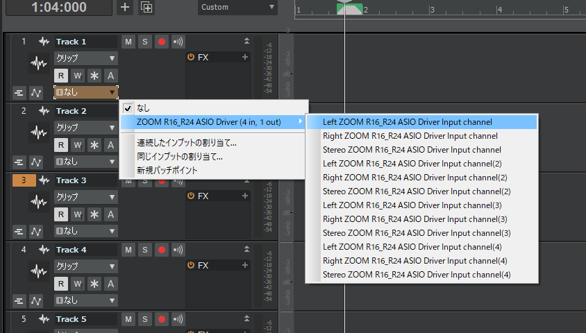Open Track 4 input なし dropdown
586x333 pixels.
(86, 300)
